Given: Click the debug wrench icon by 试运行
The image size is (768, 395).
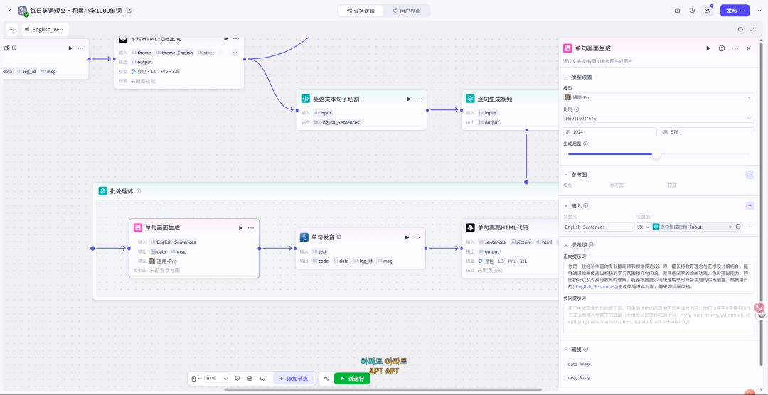Looking at the screenshot, I should (x=326, y=379).
